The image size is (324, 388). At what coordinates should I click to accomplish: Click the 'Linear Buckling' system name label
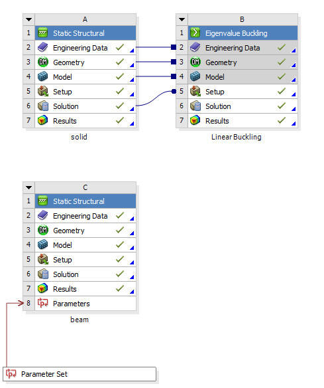click(237, 137)
